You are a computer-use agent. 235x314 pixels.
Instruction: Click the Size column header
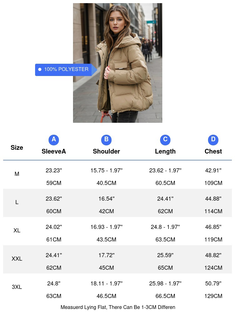(17, 148)
